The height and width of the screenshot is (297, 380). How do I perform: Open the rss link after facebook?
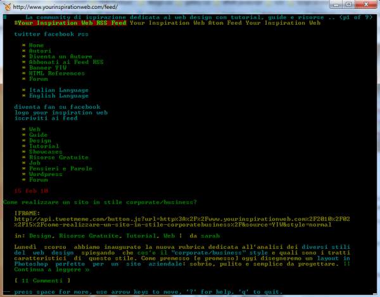(x=83, y=34)
